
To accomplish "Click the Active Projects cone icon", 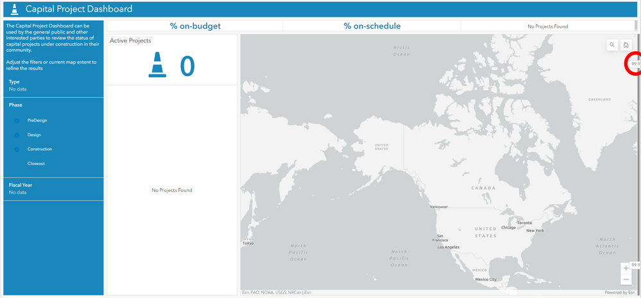I will (x=157, y=65).
